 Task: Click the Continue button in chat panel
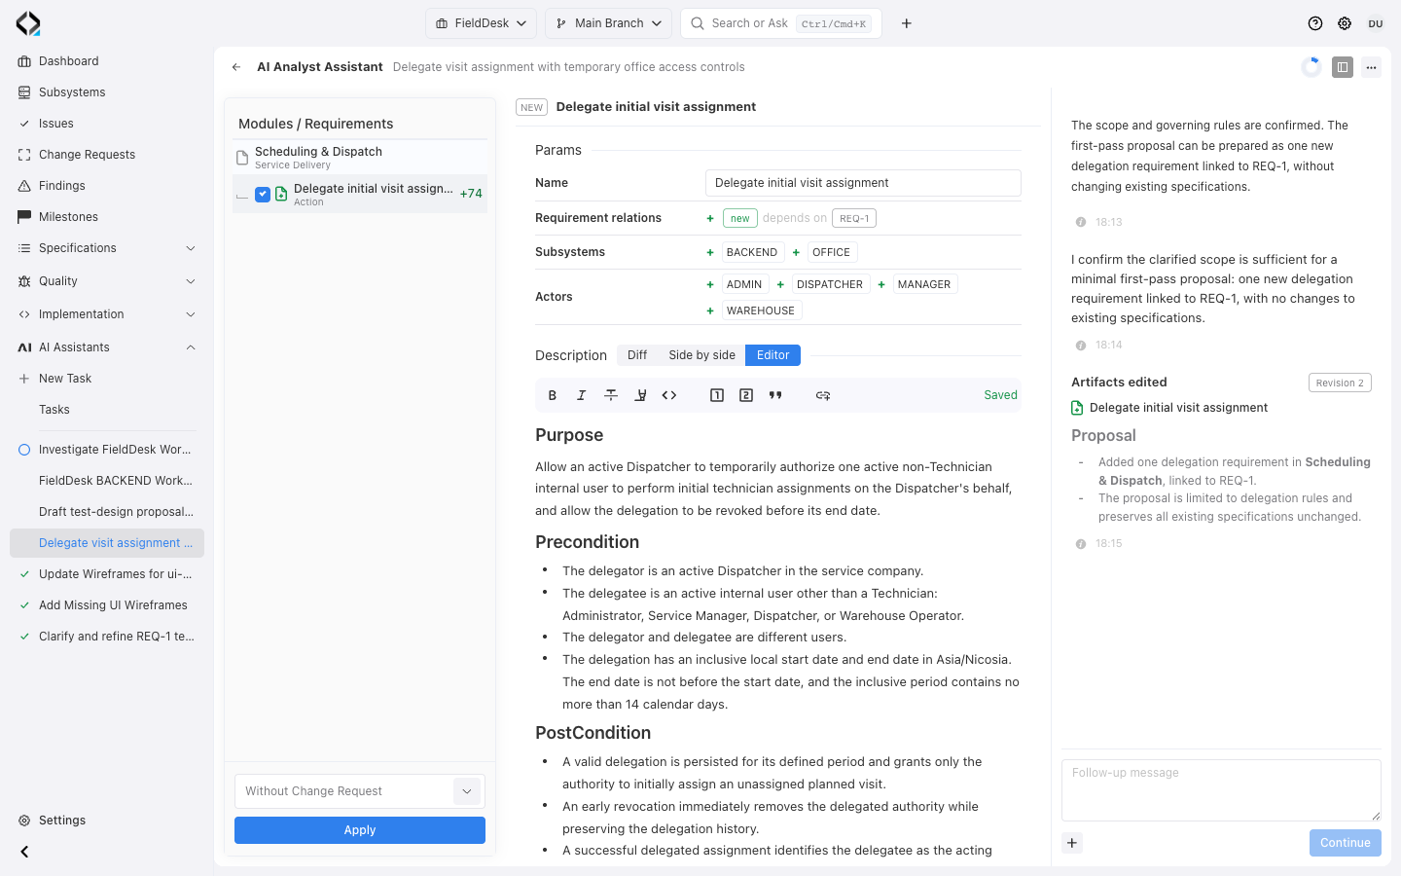1345,843
